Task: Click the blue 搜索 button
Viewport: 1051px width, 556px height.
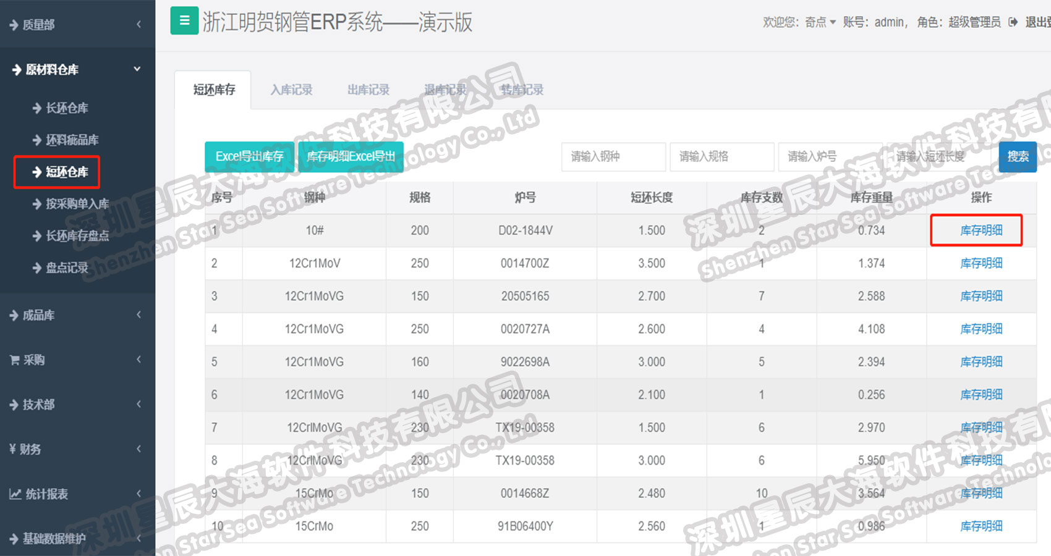Action: tap(1017, 157)
